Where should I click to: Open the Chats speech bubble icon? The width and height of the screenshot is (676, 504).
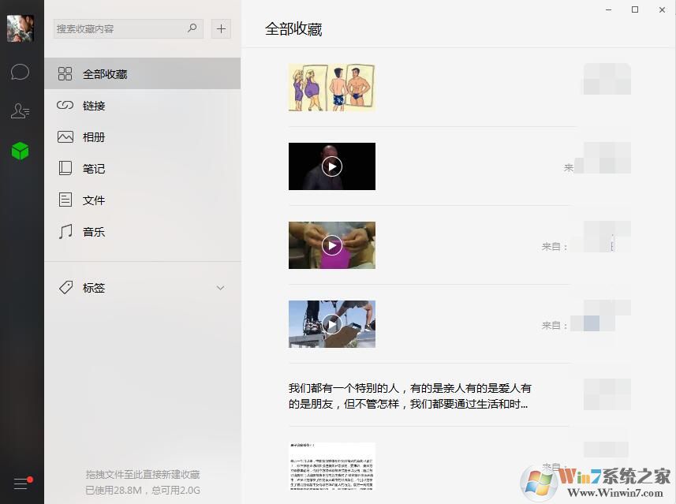(x=21, y=73)
